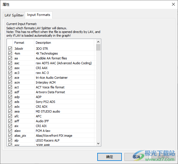Uncheck the aax format checkbox
The width and height of the screenshot is (178, 164).
tap(10, 68)
